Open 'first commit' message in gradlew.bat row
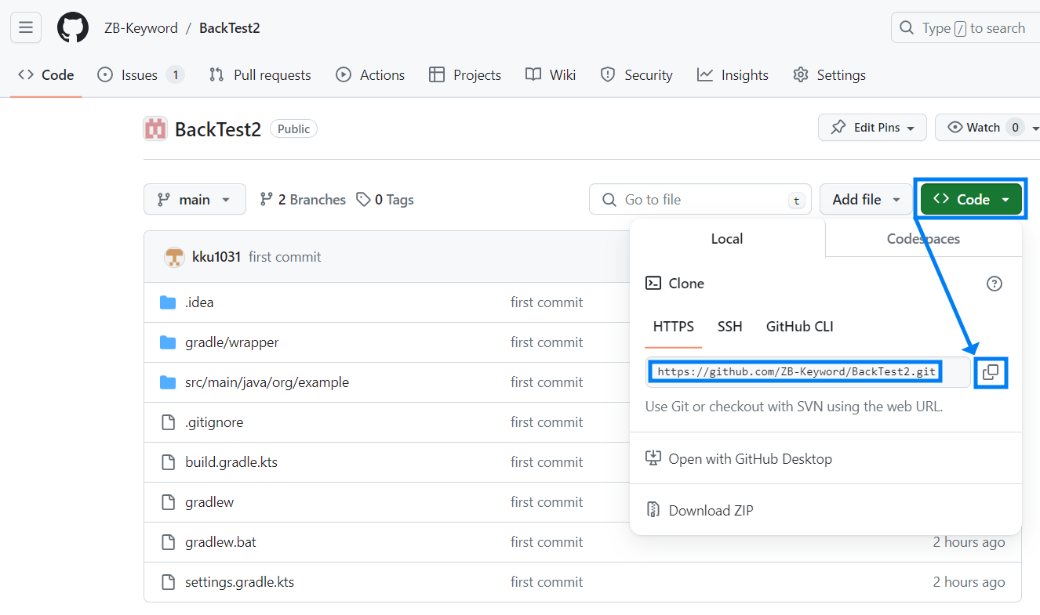This screenshot has width=1040, height=615. [x=547, y=542]
